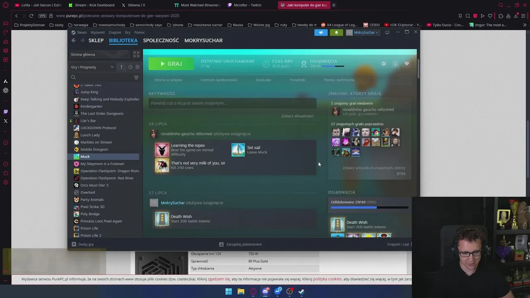Toggle favorite heart icon for Muck
The width and height of the screenshot is (530, 298).
(407, 64)
